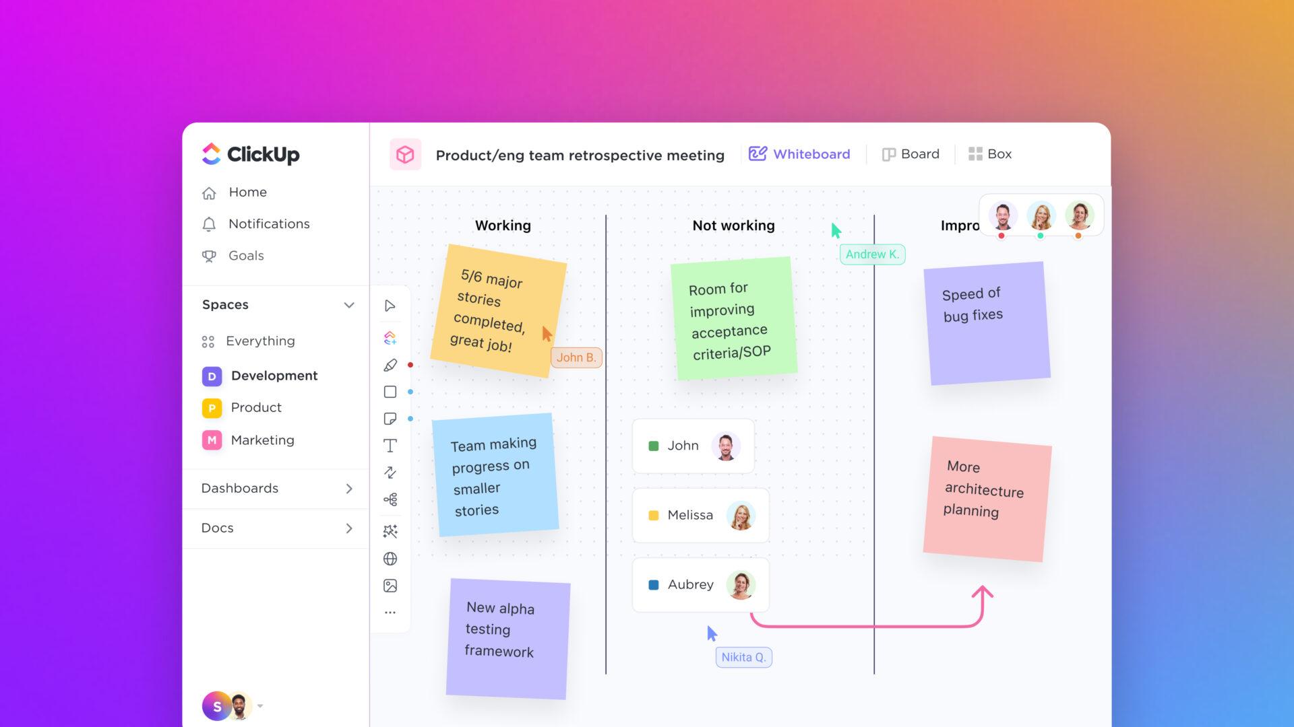Navigate to the Home menu item
The width and height of the screenshot is (1294, 727).
pyautogui.click(x=247, y=191)
